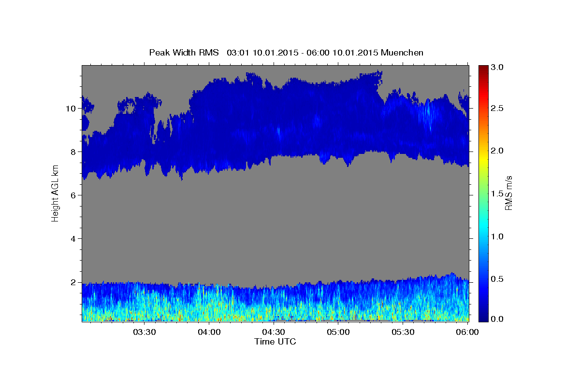Click the 'Time UTC' axis label
This screenshot has height=386, width=580.
coord(275,342)
